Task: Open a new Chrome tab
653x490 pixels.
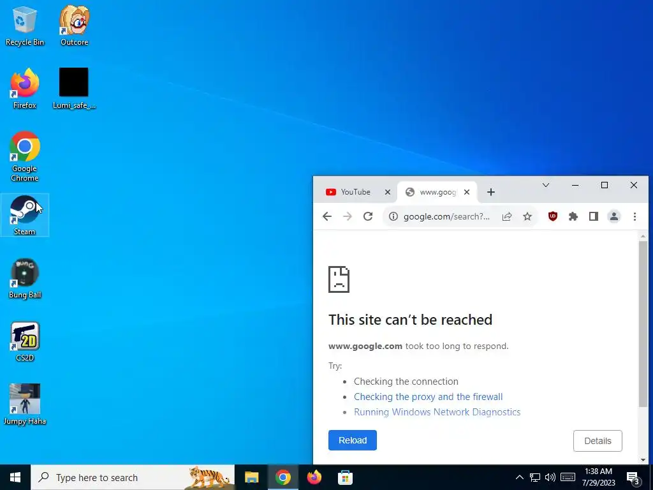Action: coord(490,192)
